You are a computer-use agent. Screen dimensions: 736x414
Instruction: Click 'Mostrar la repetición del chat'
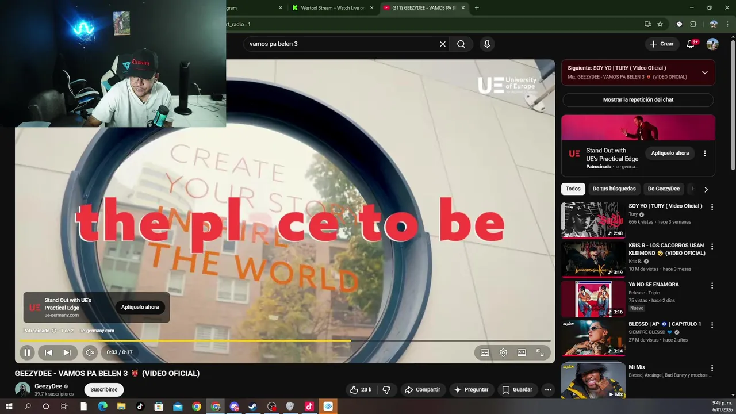click(638, 100)
